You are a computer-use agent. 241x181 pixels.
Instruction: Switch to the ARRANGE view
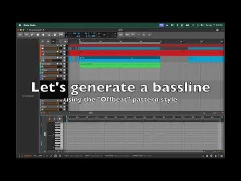pyautogui.click(x=28, y=156)
